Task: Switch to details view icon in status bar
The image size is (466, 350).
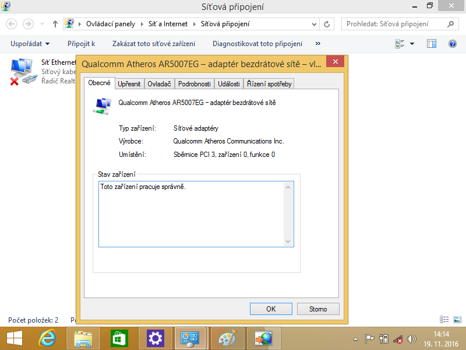Action: click(x=444, y=320)
